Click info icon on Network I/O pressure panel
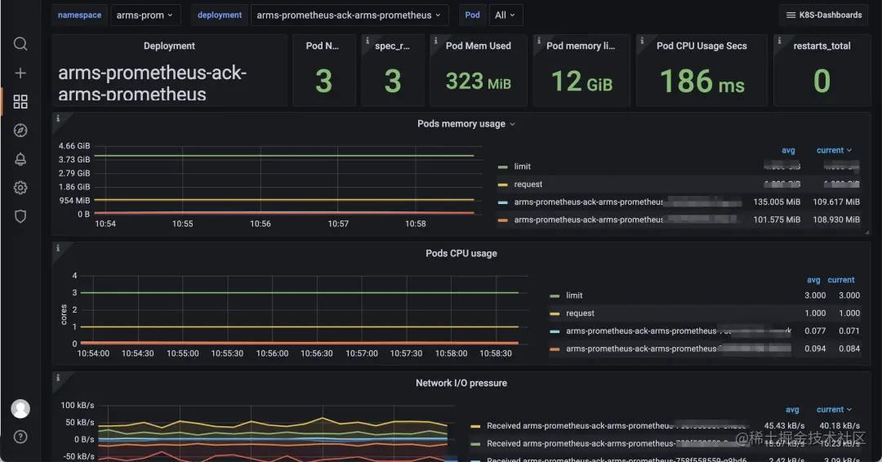This screenshot has height=462, width=882. pos(58,378)
